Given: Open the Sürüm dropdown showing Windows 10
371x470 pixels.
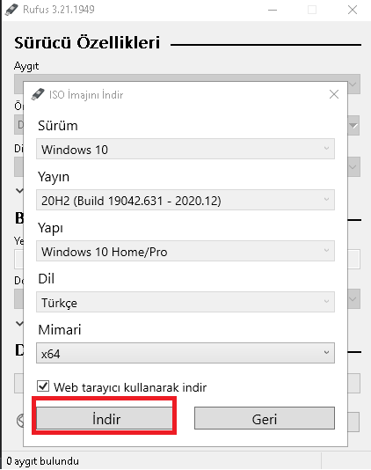Looking at the screenshot, I should [185, 149].
